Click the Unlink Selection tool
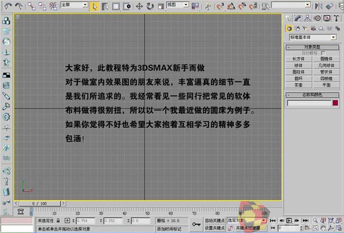Screen dimensions: 344x233 tap(42, 6)
